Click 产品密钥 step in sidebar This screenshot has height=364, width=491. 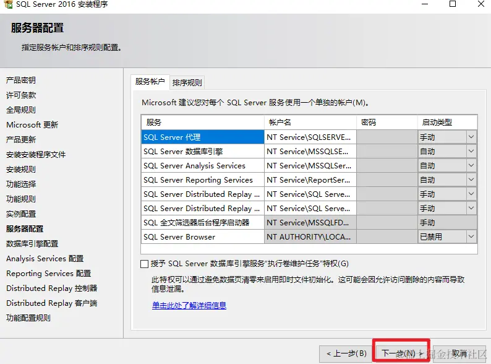coord(21,80)
